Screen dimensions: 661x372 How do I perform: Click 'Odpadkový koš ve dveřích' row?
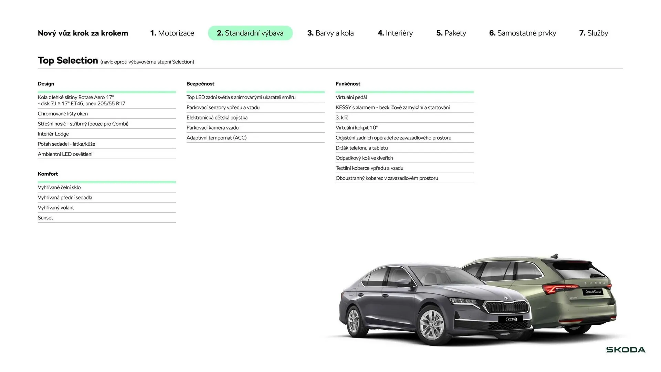(x=405, y=158)
